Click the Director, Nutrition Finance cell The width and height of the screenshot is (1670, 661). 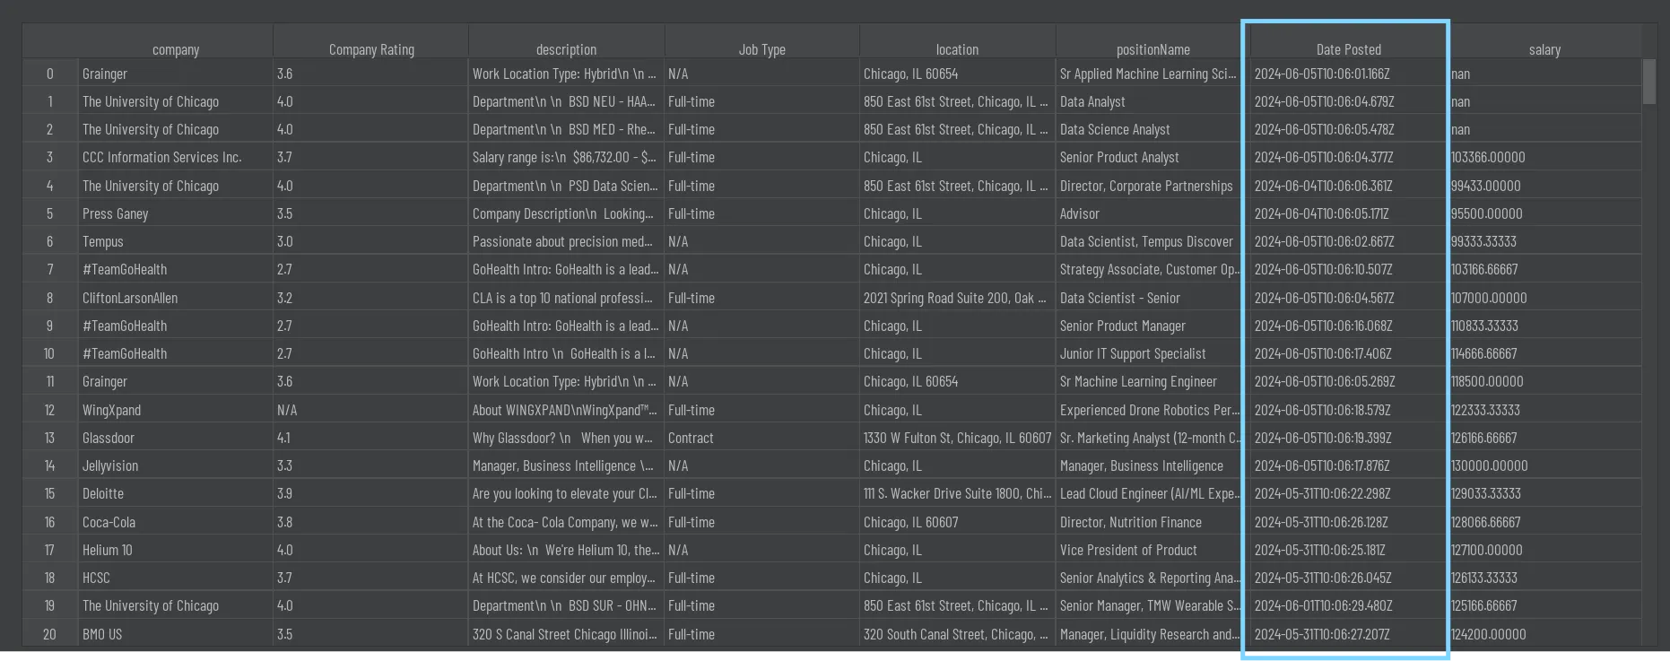[1152, 522]
